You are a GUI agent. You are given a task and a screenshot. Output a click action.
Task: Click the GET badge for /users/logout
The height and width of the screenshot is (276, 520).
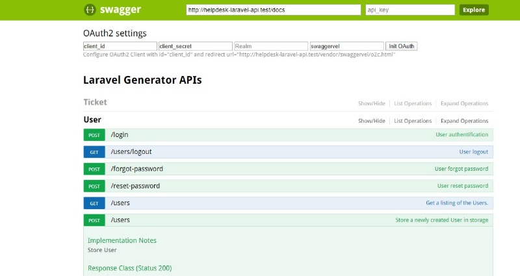point(94,152)
